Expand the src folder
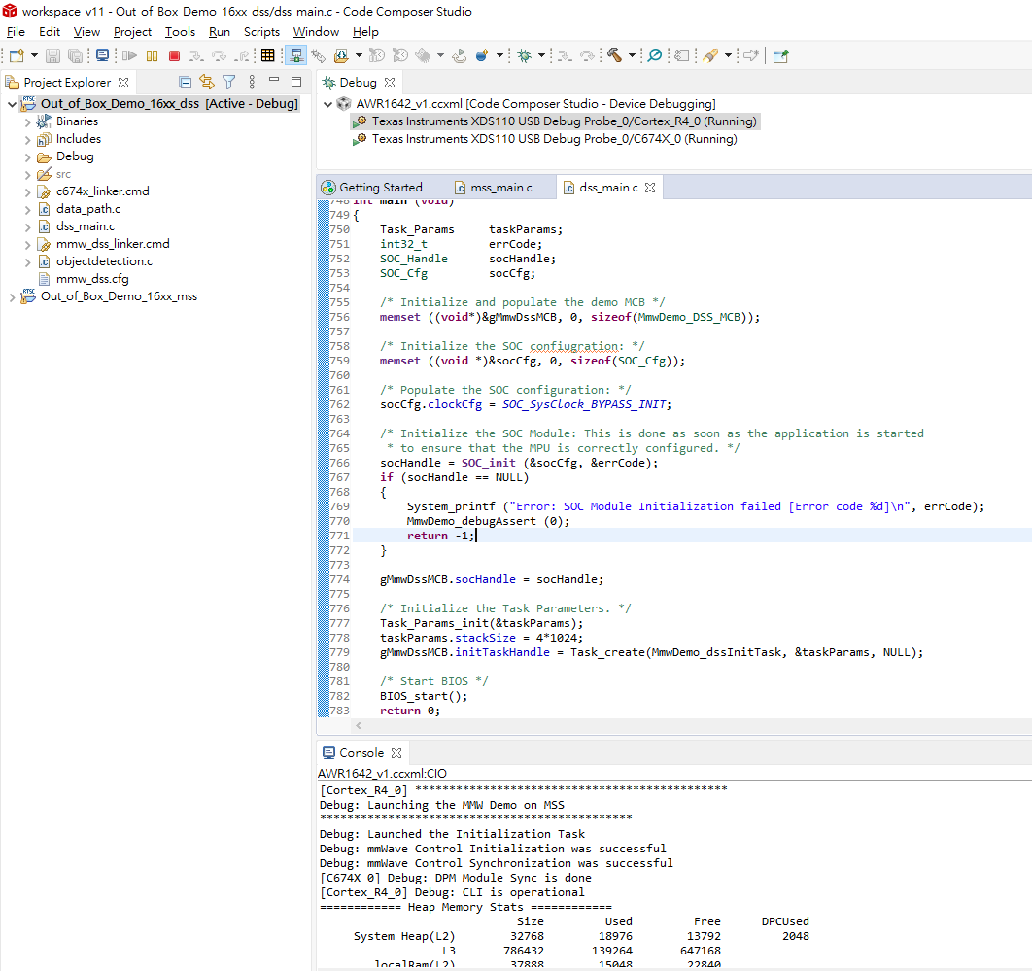This screenshot has height=971, width=1032. click(29, 173)
